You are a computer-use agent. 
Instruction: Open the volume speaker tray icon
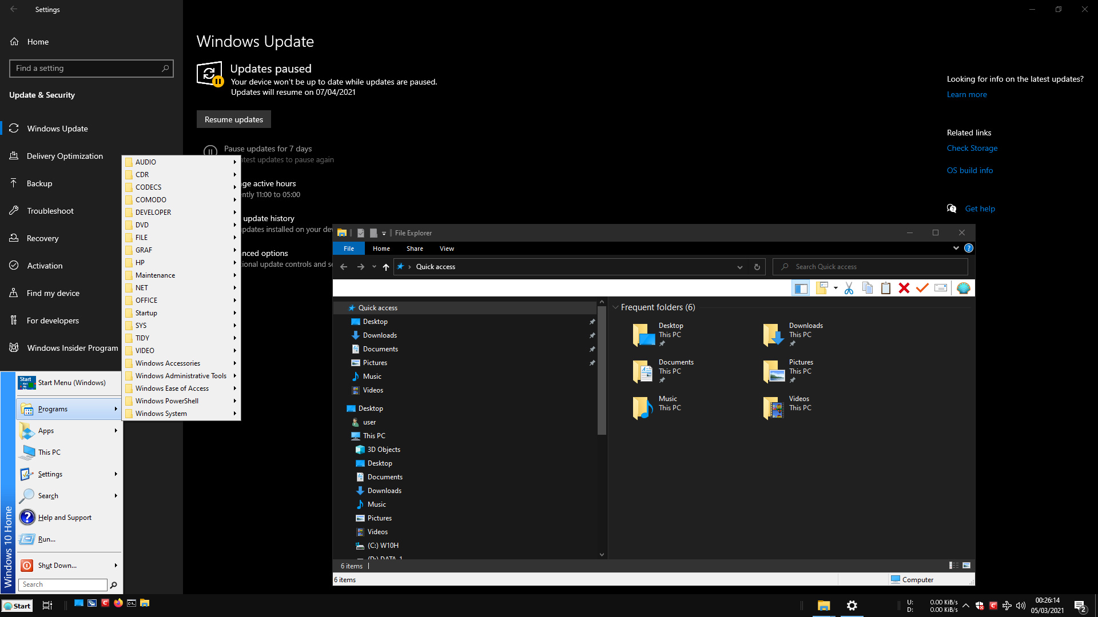pos(1021,606)
